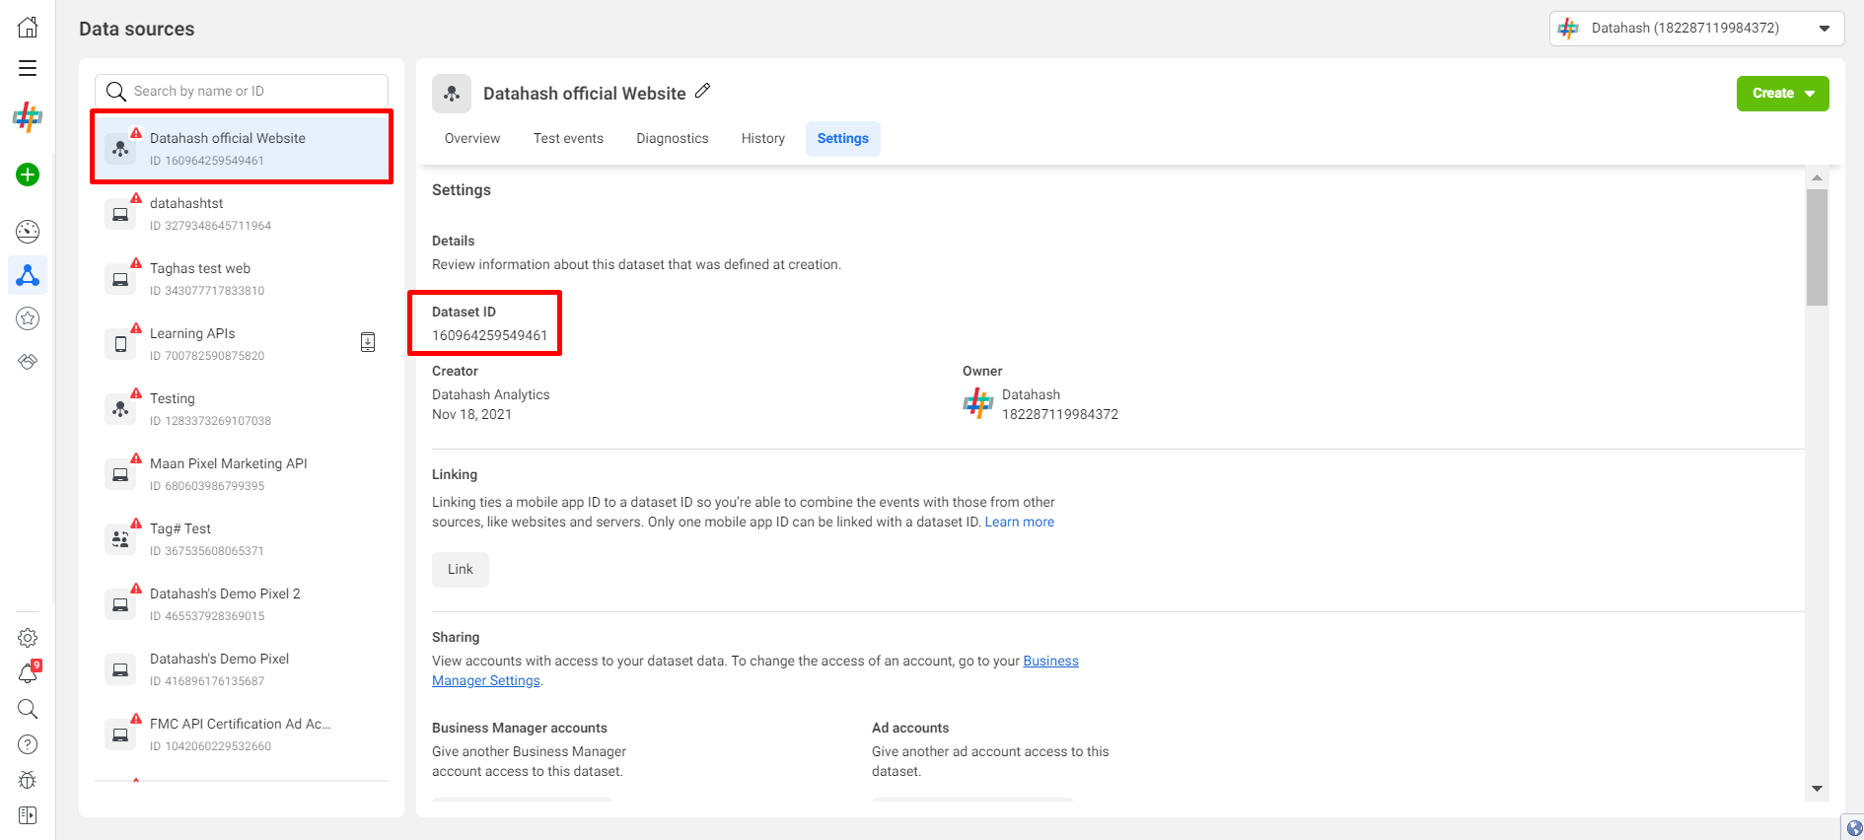Click Datahash's Demo Pixel monitor icon
Viewport: 1864px width, 840px height.
(120, 669)
